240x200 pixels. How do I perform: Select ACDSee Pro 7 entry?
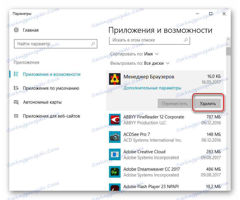[165, 137]
